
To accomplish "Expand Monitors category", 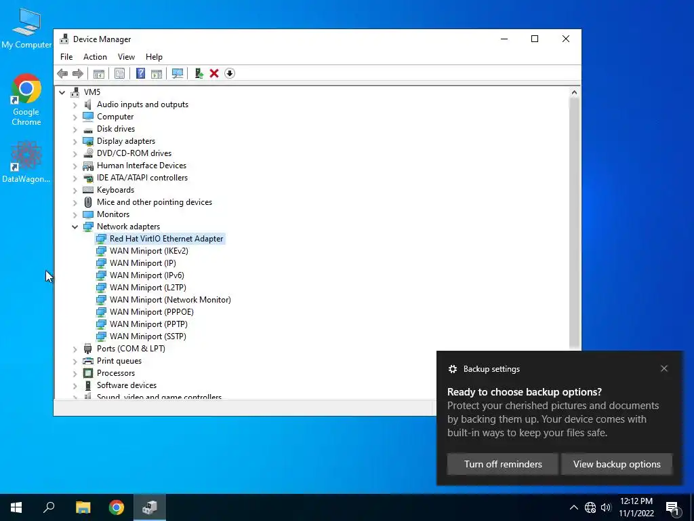I will (x=75, y=215).
